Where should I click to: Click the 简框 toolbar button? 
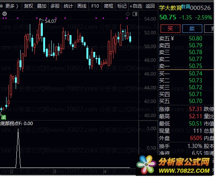(x=109, y=6)
